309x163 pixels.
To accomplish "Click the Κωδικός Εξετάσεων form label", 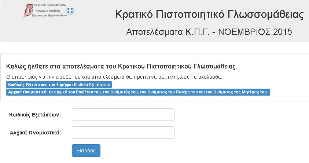I will pyautogui.click(x=35, y=115).
